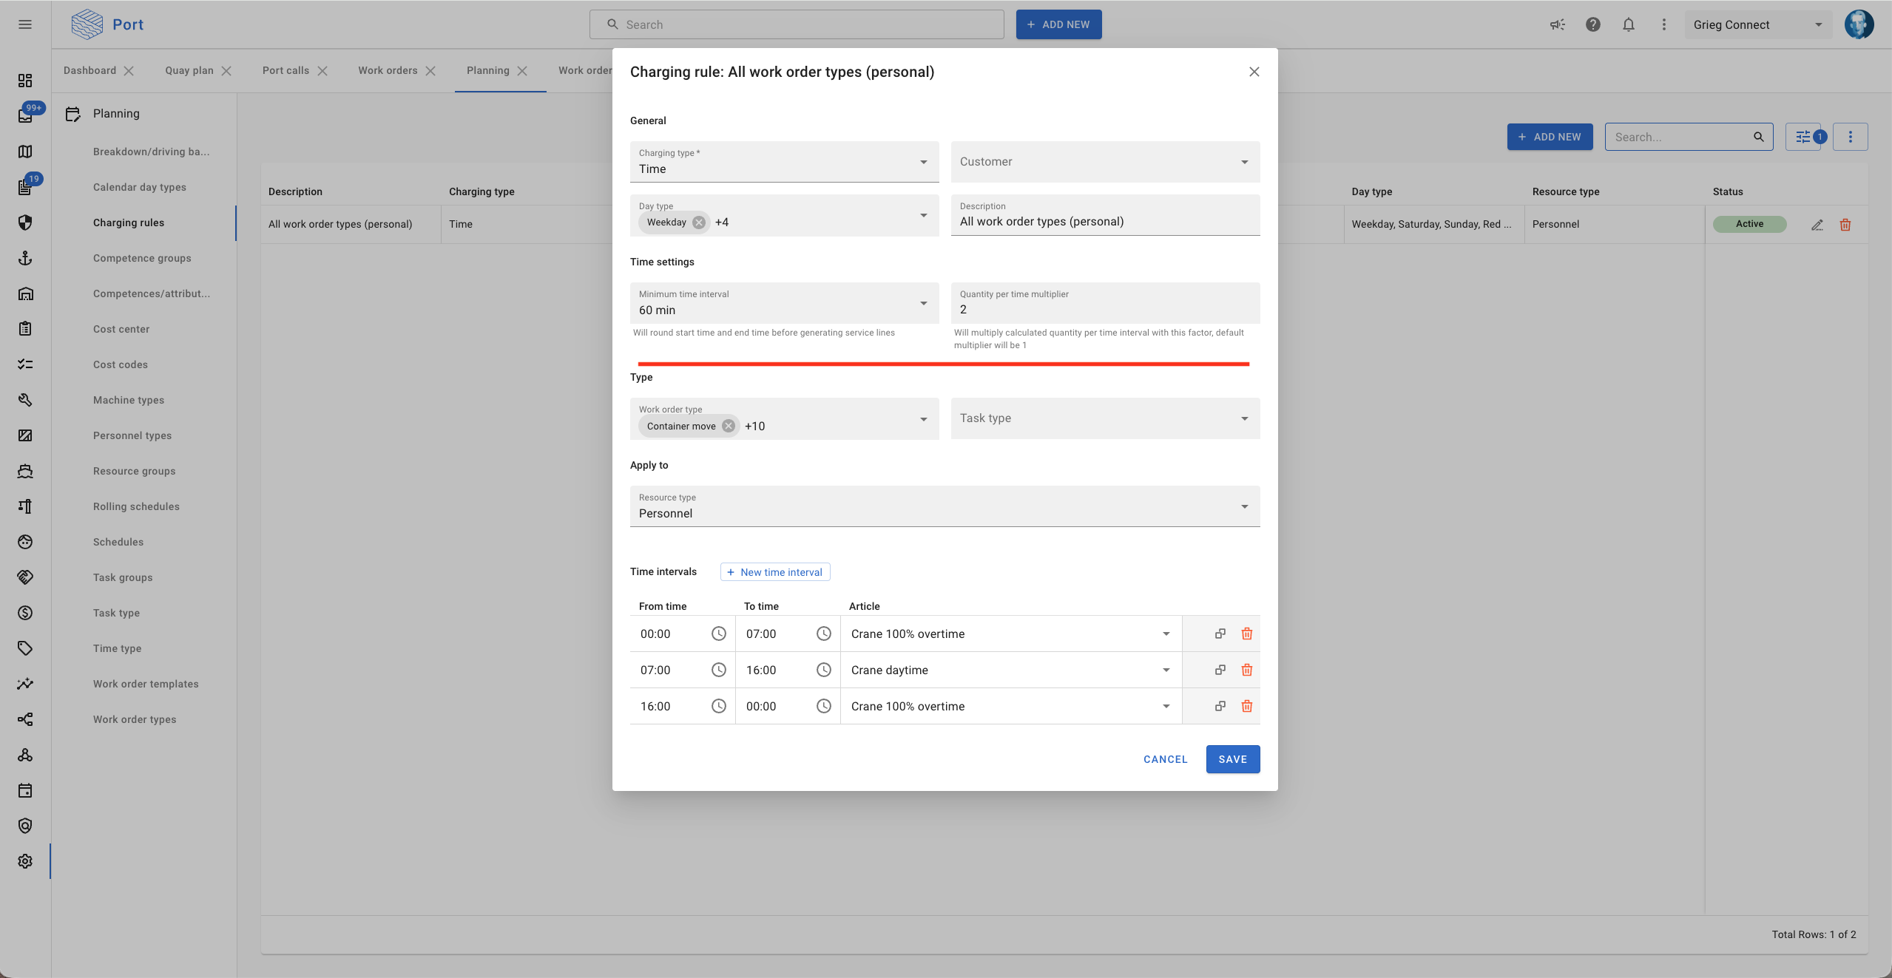This screenshot has width=1892, height=978.
Task: Select Work order types in Planning menu
Action: (135, 719)
